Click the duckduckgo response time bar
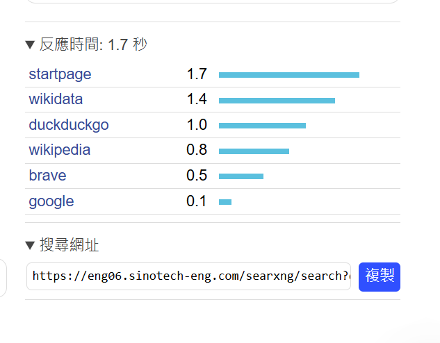Viewport: 440px width, 343px height. (x=262, y=126)
